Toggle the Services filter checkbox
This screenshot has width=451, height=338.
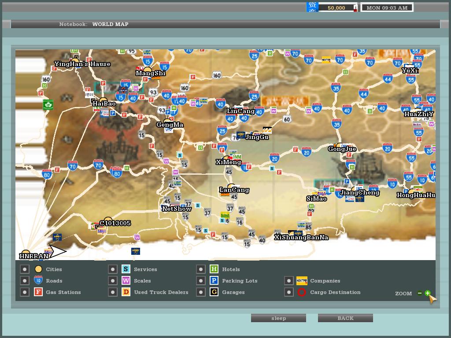coord(112,269)
